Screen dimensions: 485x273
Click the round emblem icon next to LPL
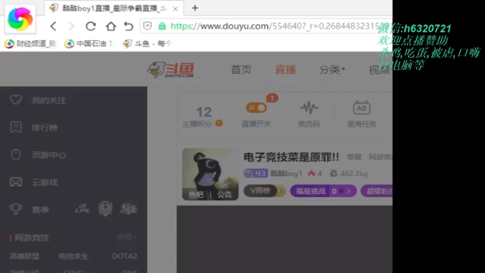pos(105,209)
